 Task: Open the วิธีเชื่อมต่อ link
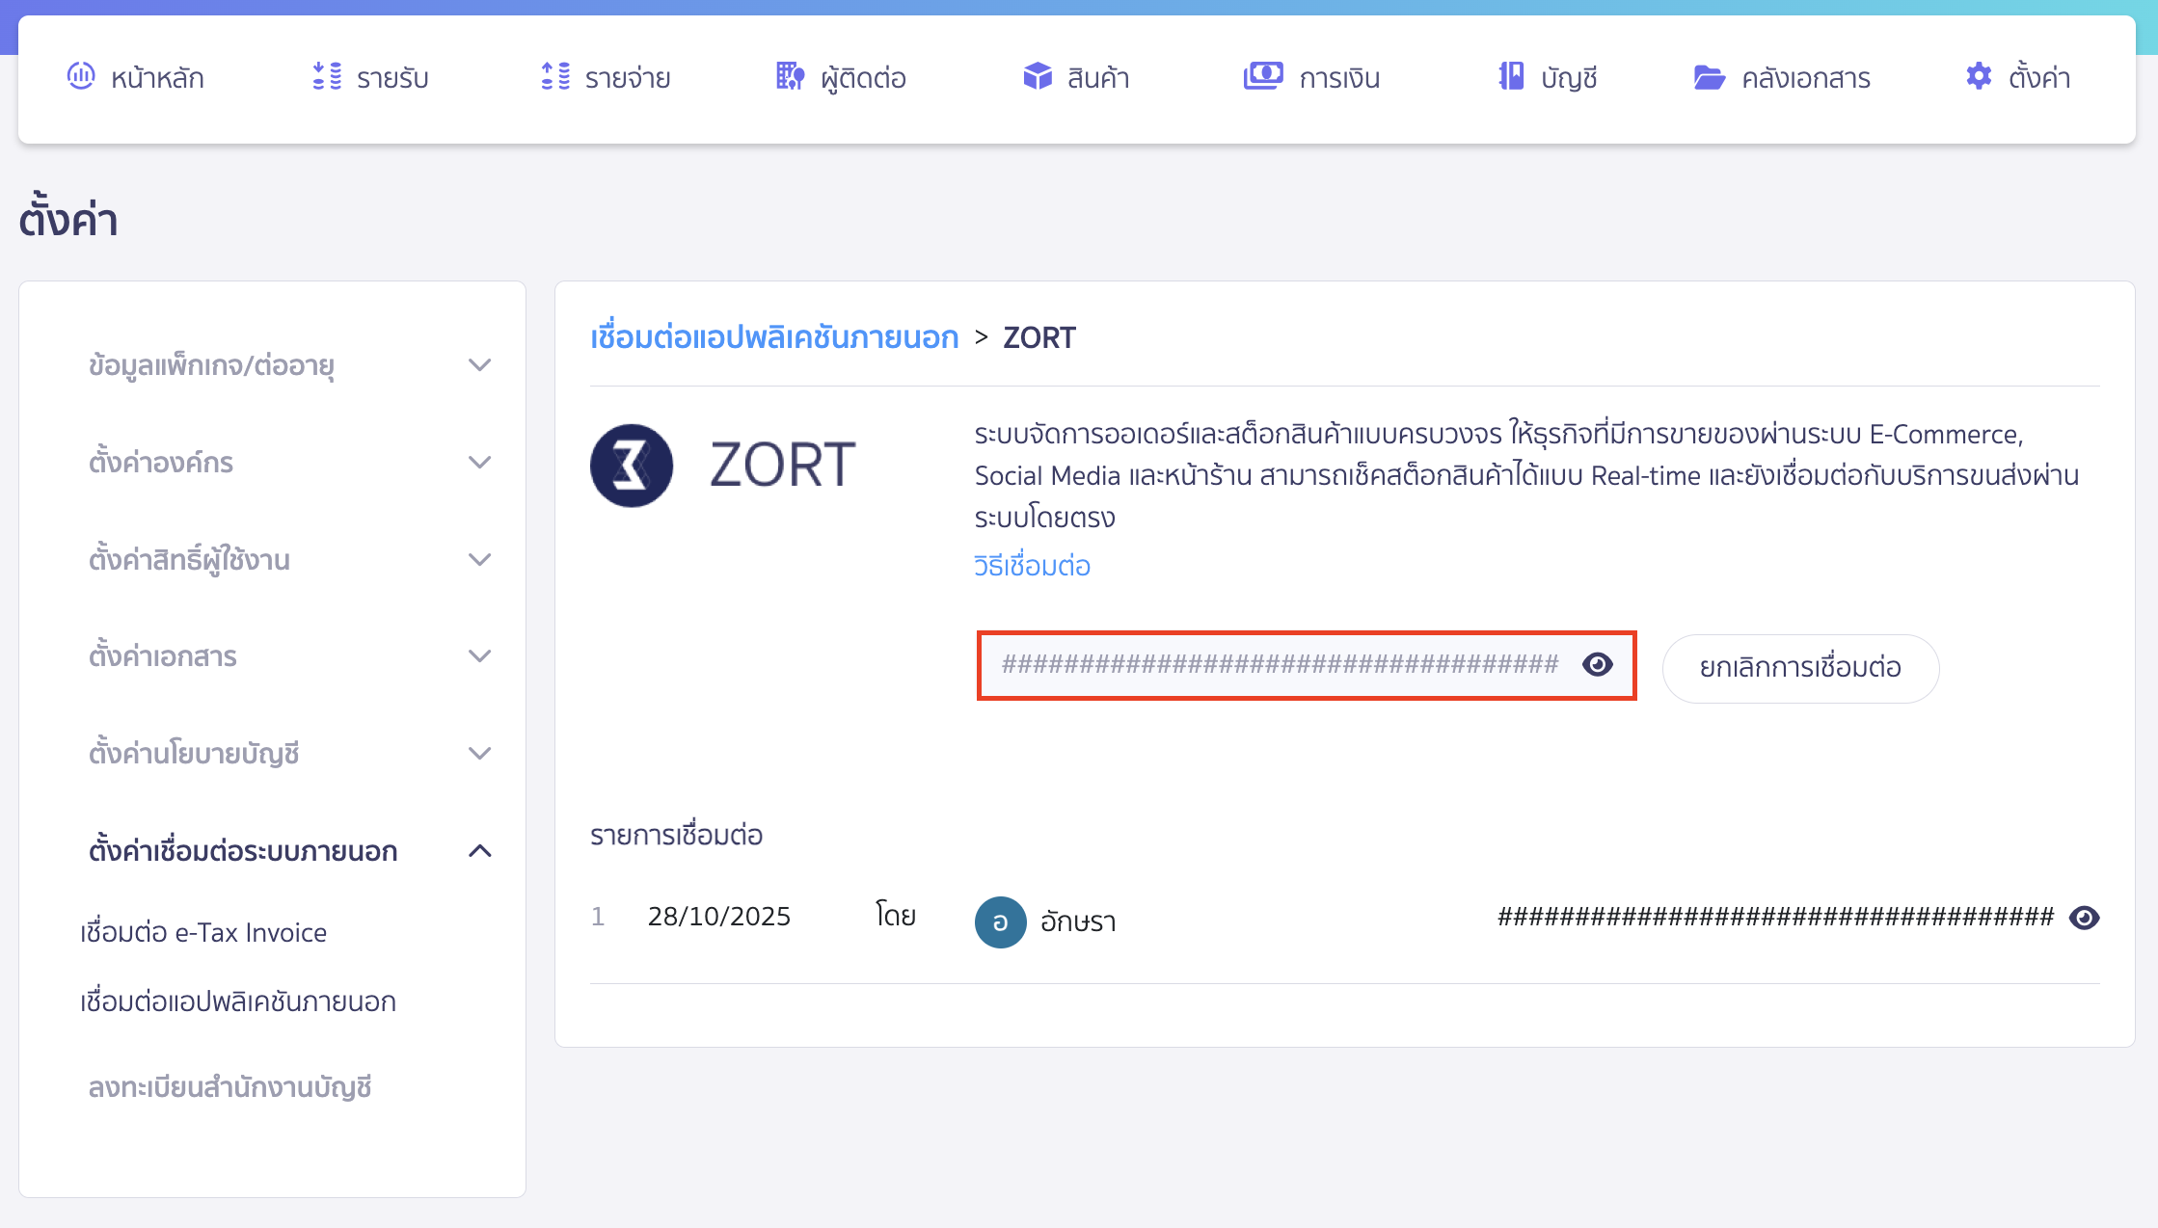pos(1033,566)
